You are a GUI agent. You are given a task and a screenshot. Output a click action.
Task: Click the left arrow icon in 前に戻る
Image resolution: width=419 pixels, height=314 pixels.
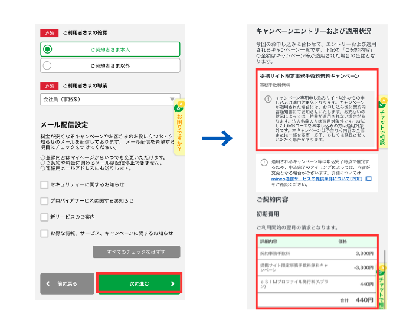pyautogui.click(x=48, y=283)
